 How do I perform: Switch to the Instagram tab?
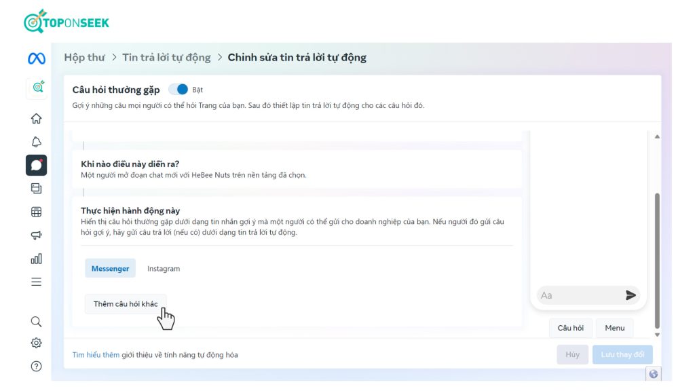click(x=164, y=269)
